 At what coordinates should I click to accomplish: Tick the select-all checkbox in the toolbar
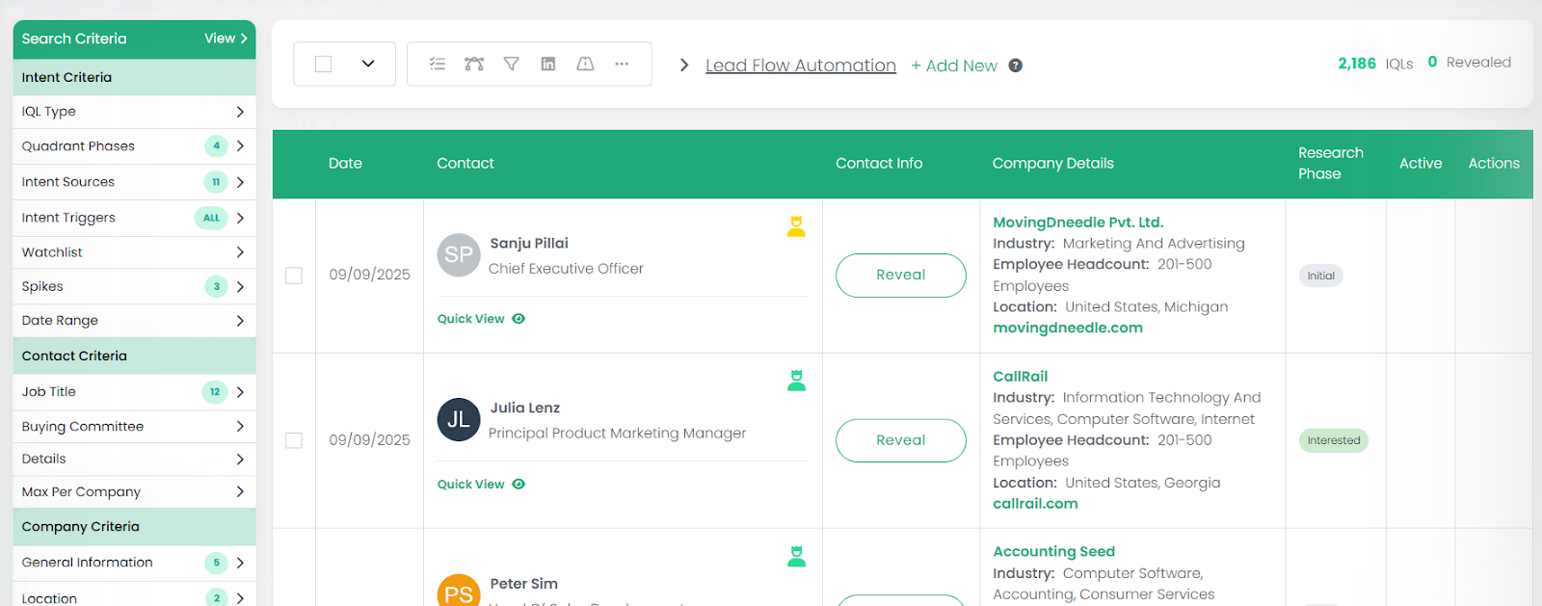pyautogui.click(x=324, y=64)
